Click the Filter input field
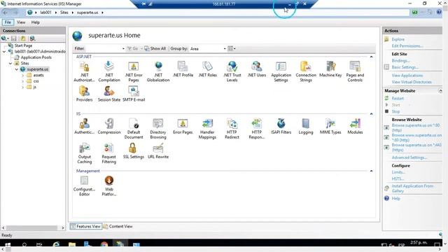Viewport: 448px width, 252px height. 103,49
